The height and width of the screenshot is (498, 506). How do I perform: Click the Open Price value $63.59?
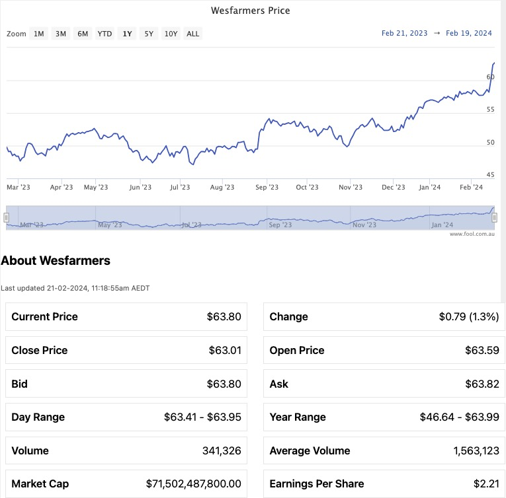pos(482,350)
